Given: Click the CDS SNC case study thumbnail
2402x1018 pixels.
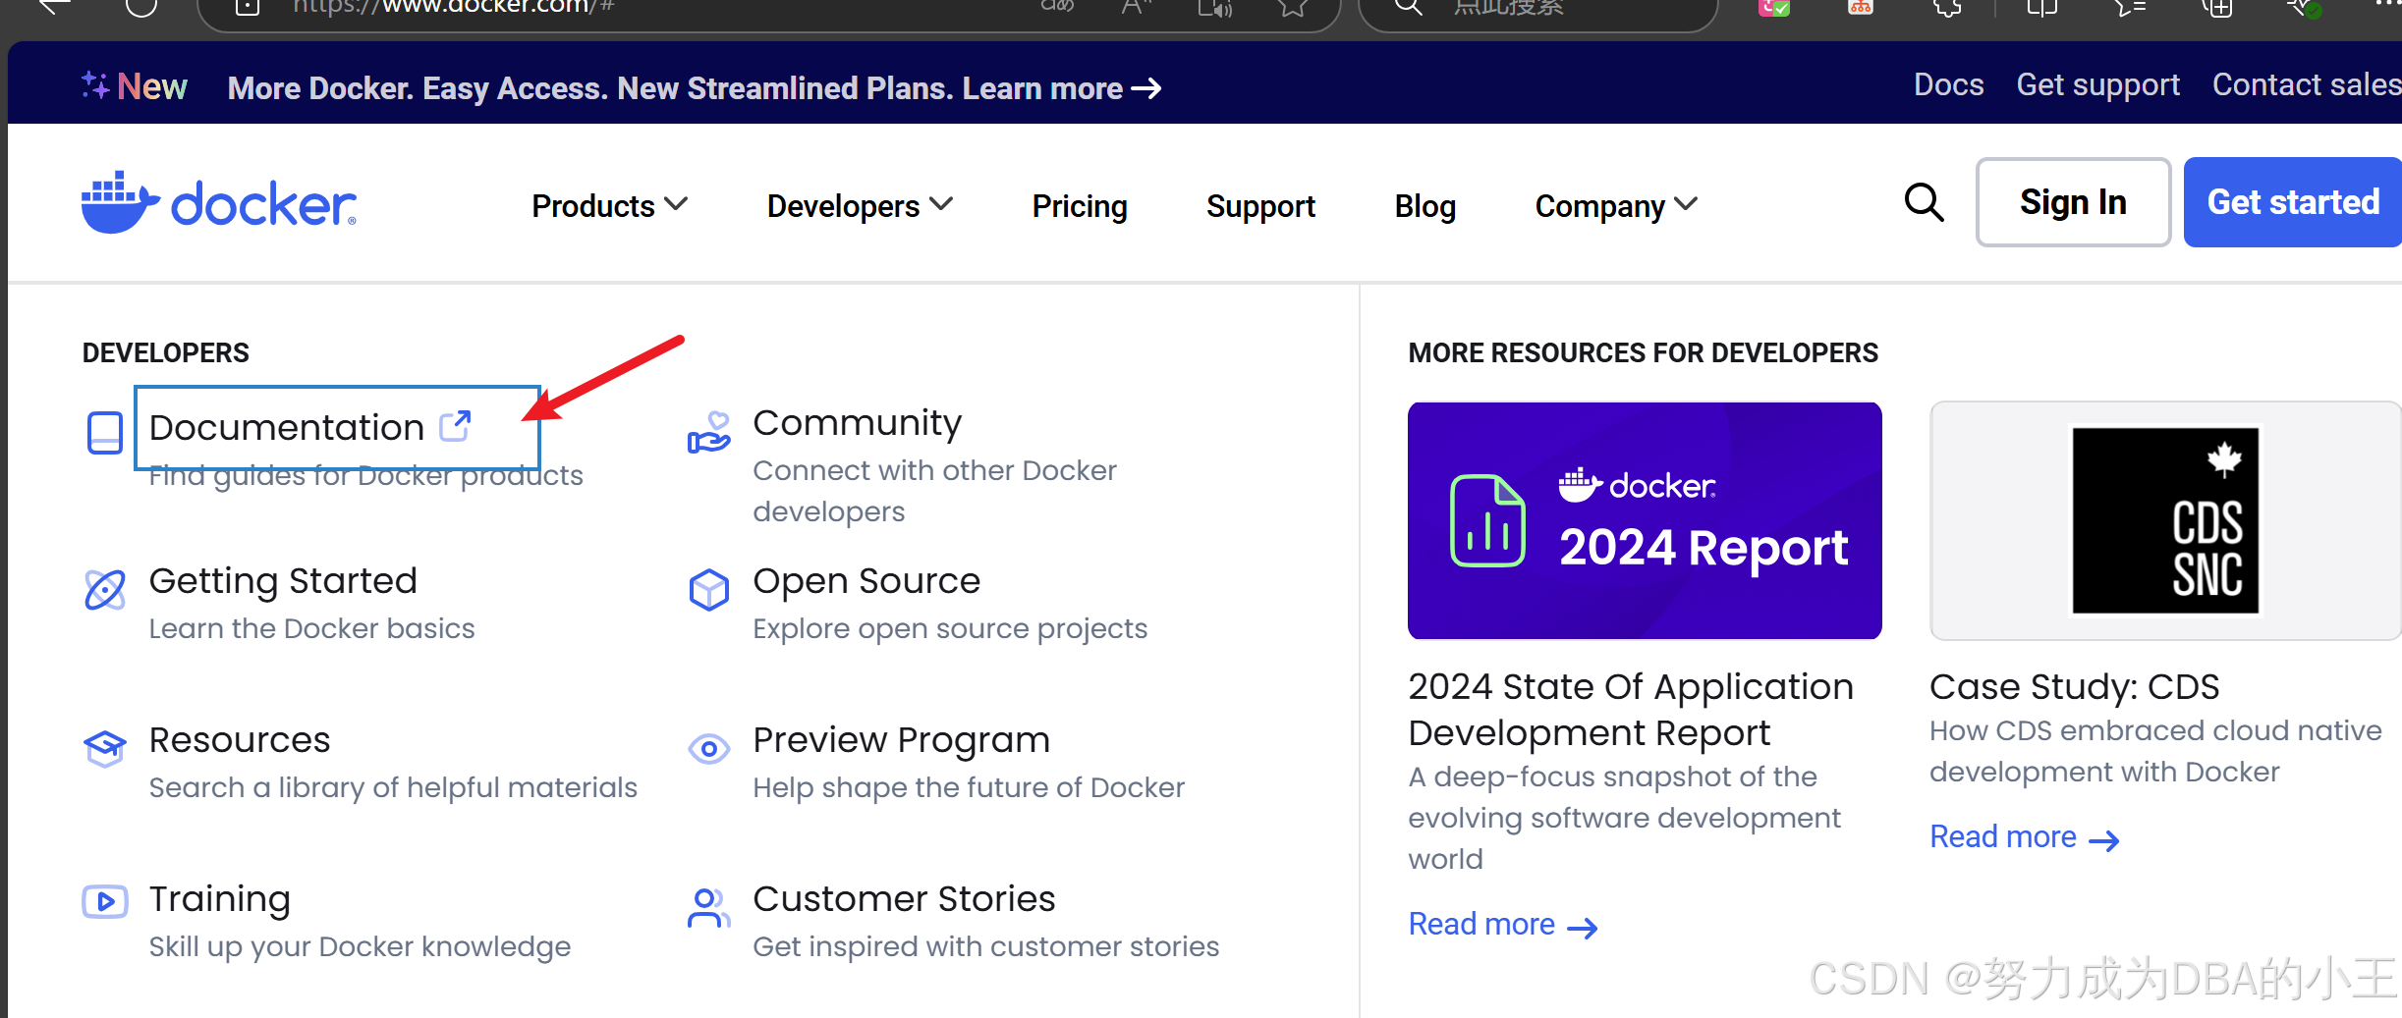Looking at the screenshot, I should [2165, 520].
